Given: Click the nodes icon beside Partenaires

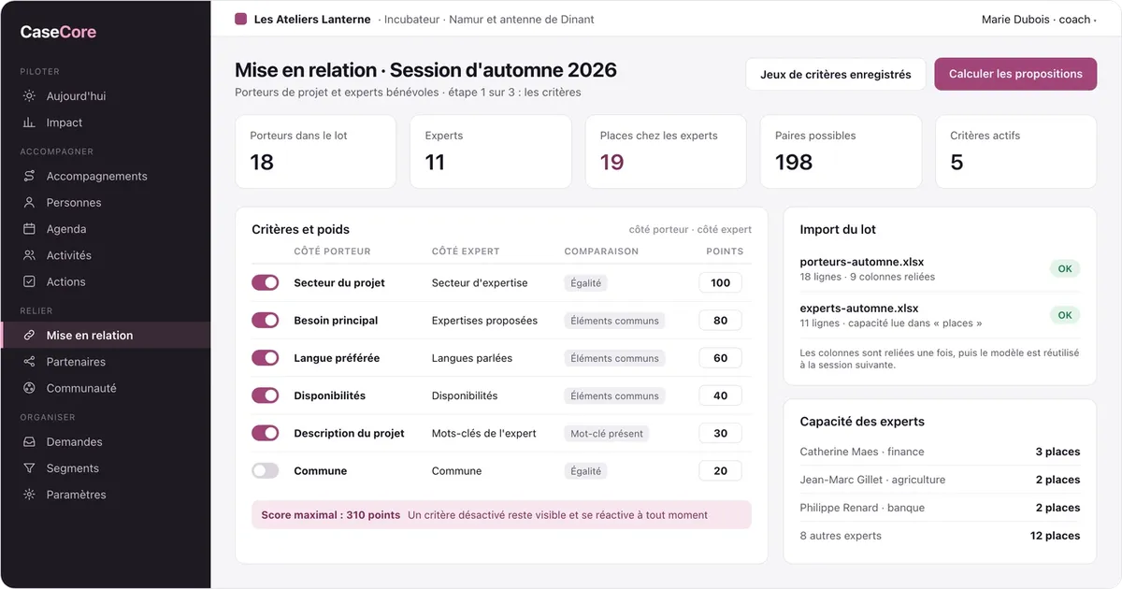Looking at the screenshot, I should [x=29, y=362].
